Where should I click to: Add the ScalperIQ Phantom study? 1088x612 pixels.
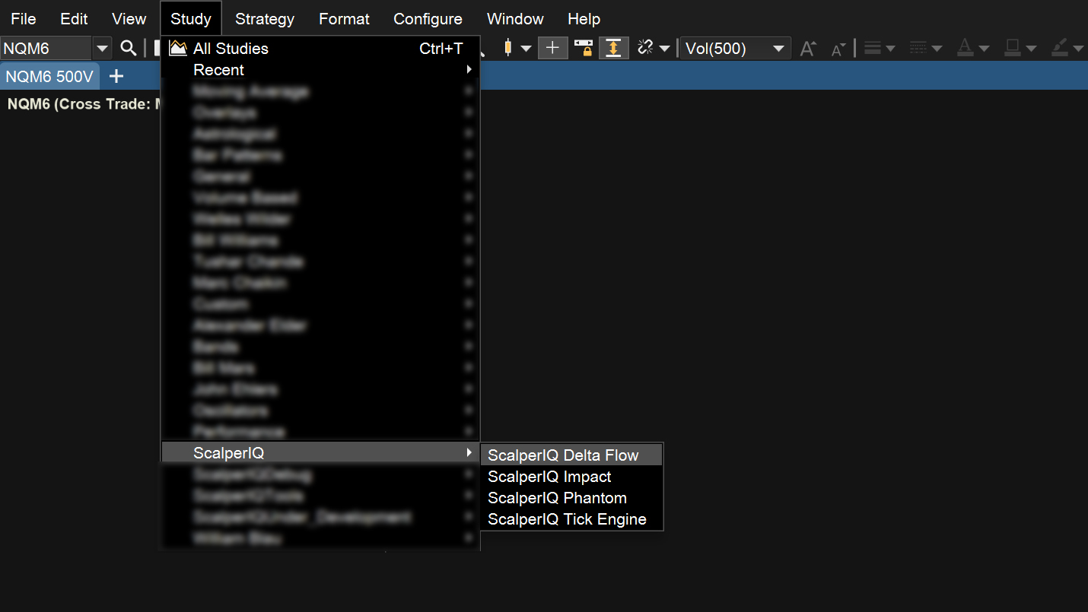click(571, 498)
